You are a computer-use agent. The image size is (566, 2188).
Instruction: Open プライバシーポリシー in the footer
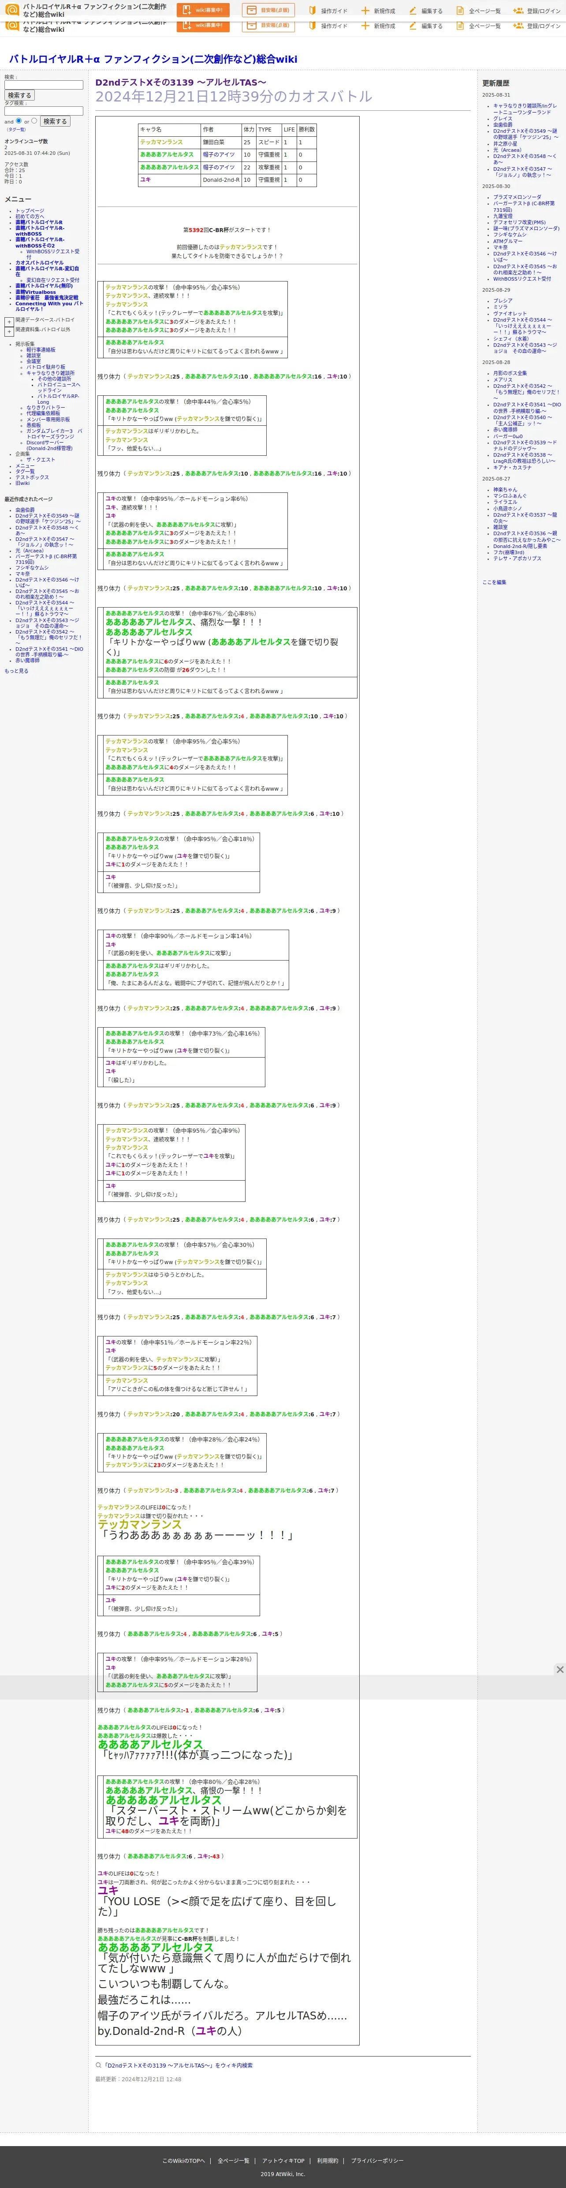click(x=377, y=2160)
